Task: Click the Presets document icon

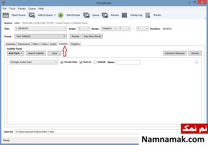Action: [148, 15]
